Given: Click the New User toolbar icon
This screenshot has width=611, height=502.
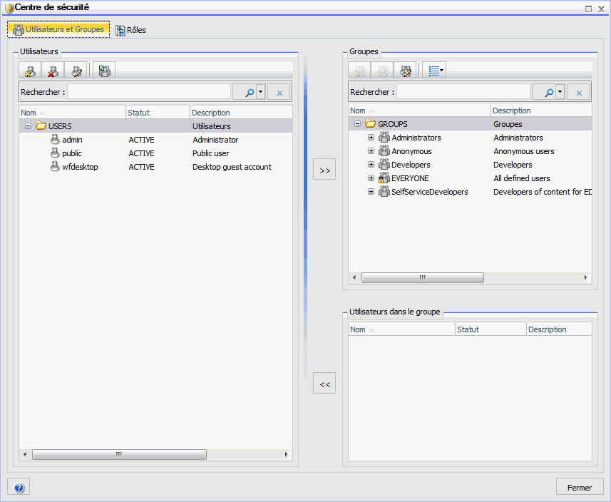Looking at the screenshot, I should point(30,71).
